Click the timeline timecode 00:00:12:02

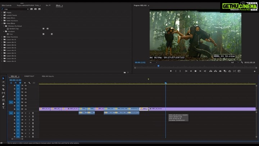(x=15, y=80)
